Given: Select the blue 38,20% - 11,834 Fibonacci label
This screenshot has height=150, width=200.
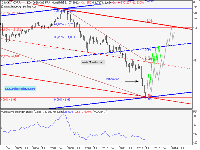Looking at the screenshot, I should (x=64, y=37).
